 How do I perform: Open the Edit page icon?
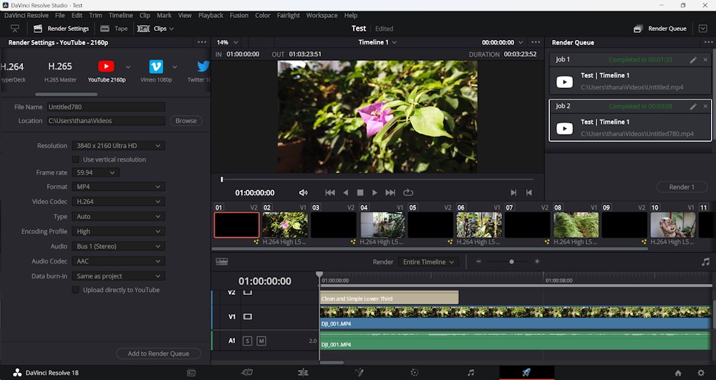click(x=303, y=373)
